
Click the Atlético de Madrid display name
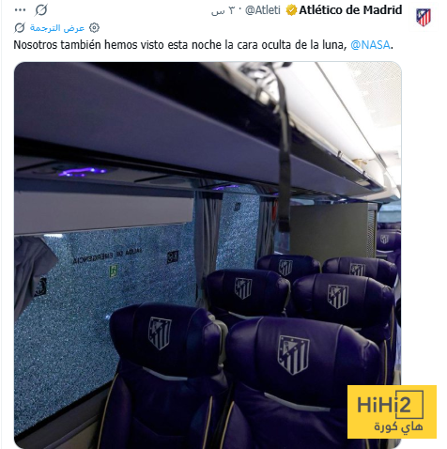pyautogui.click(x=350, y=10)
